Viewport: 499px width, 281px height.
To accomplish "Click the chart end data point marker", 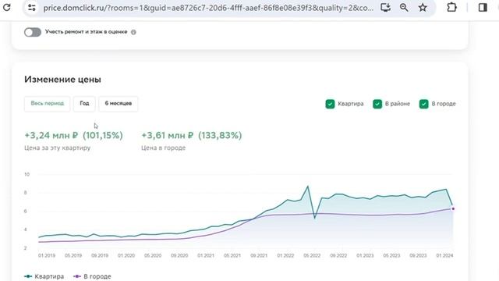I will coord(453,209).
